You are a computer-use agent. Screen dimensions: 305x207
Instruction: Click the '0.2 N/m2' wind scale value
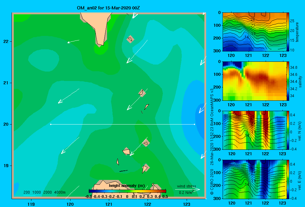click(x=186, y=192)
